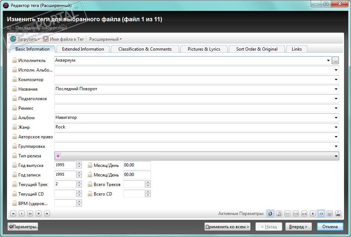
Task: Expand the Исполнитель dropdown arrow
Action: (328, 60)
